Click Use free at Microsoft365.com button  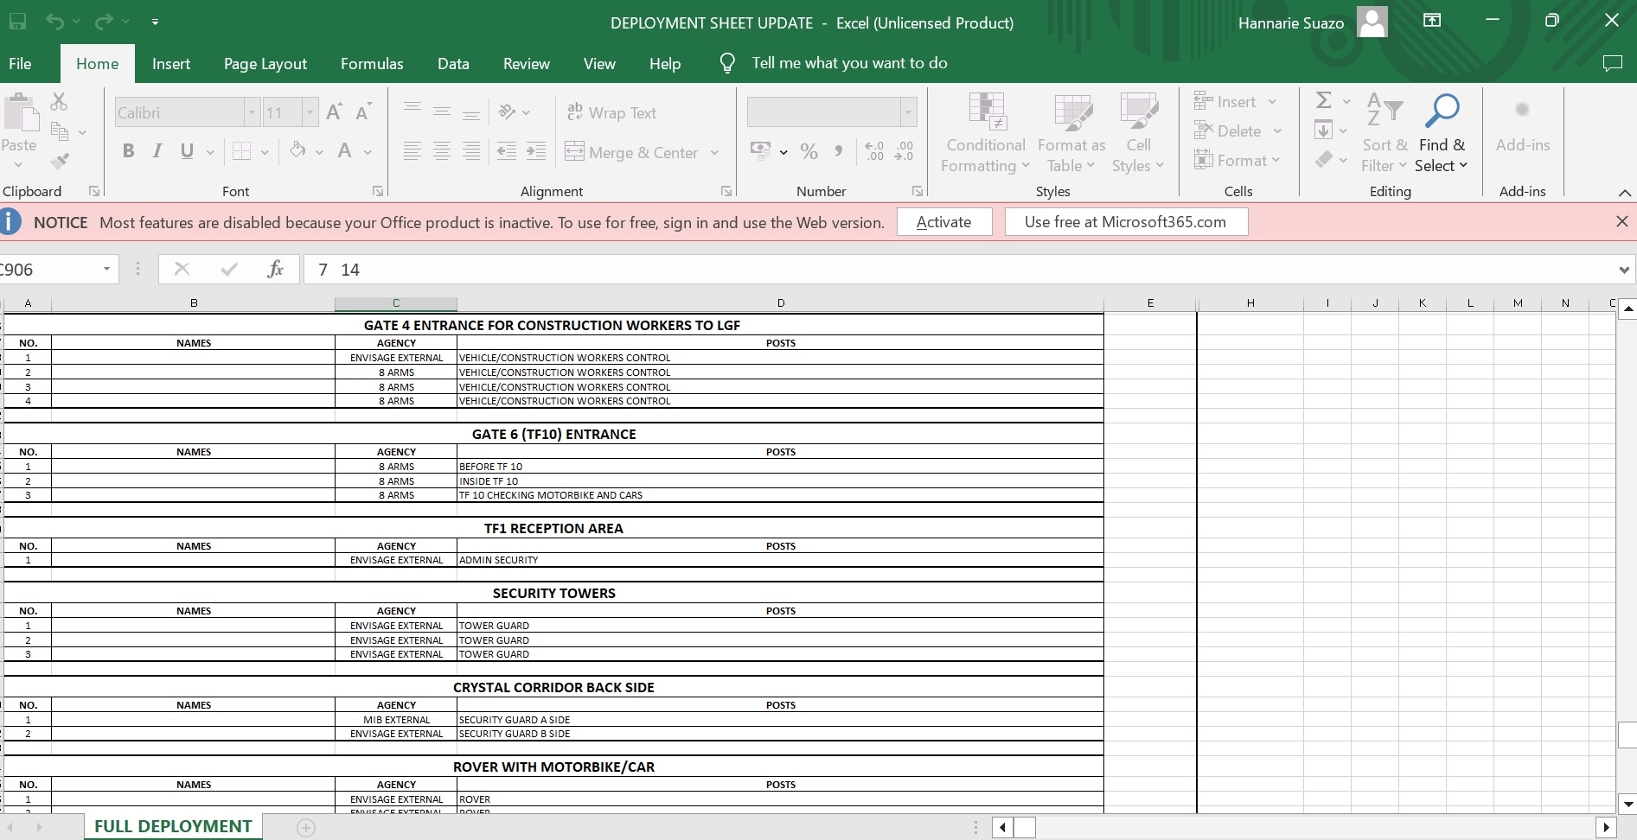point(1125,222)
